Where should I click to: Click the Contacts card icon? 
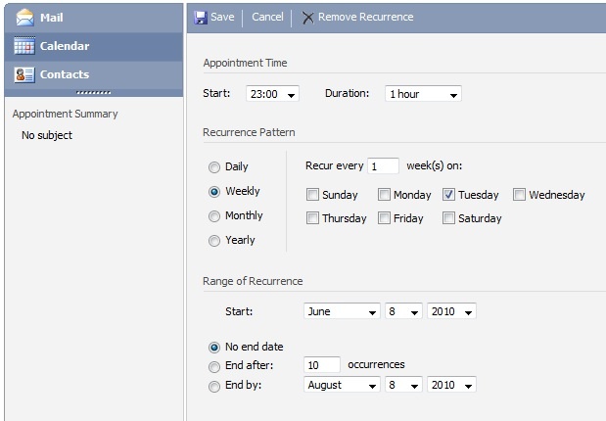[25, 74]
